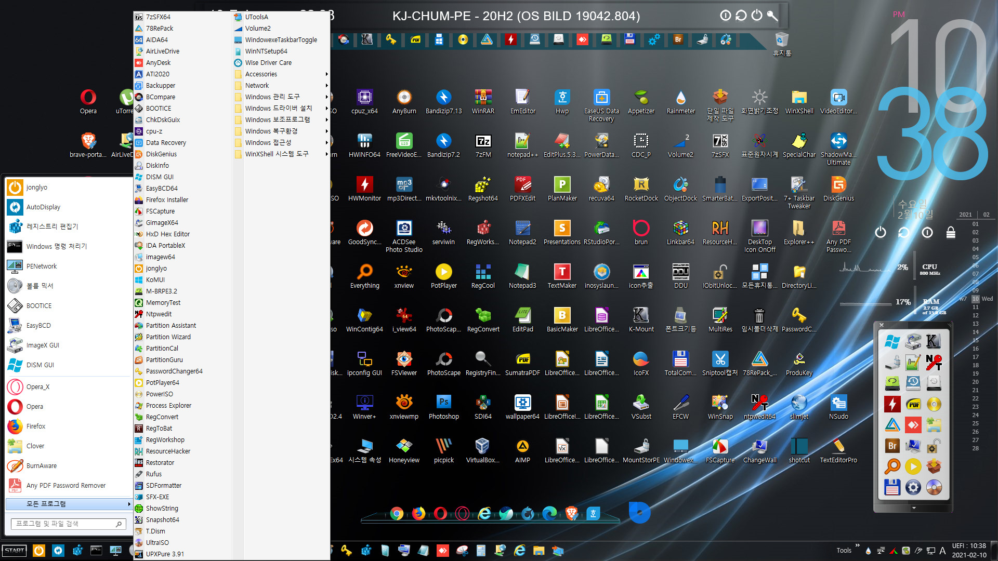Click the Tools label in taskbar
The height and width of the screenshot is (561, 998).
click(x=844, y=551)
